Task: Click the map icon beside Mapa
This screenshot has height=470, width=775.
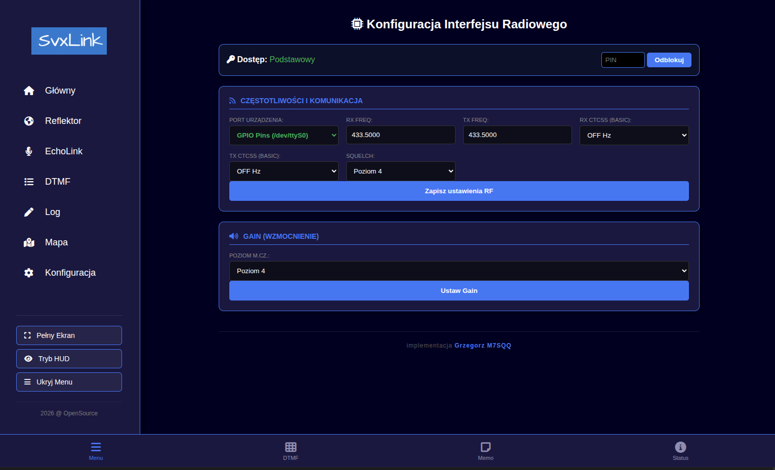Action: click(29, 242)
